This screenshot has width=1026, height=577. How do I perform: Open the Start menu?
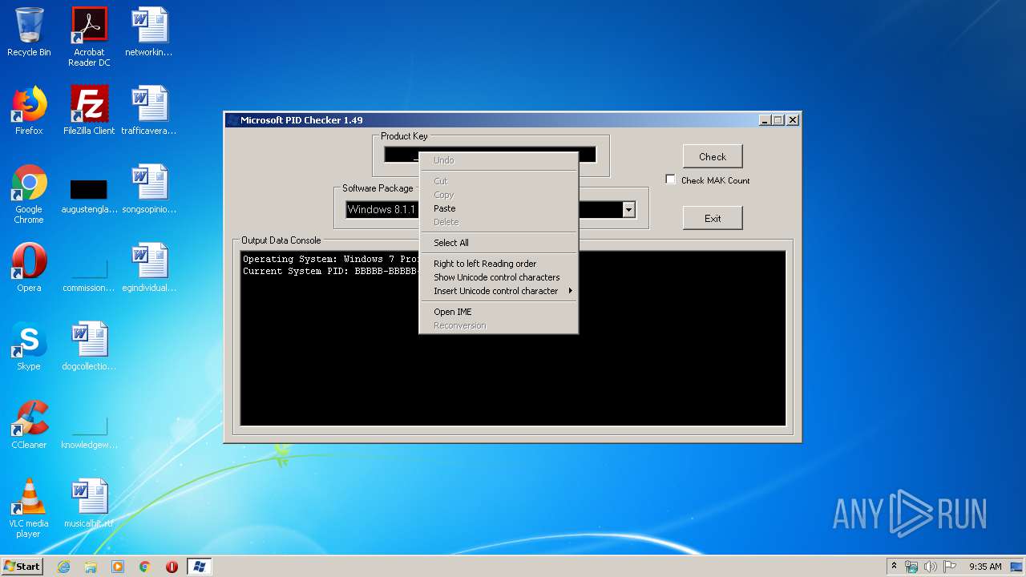[22, 567]
